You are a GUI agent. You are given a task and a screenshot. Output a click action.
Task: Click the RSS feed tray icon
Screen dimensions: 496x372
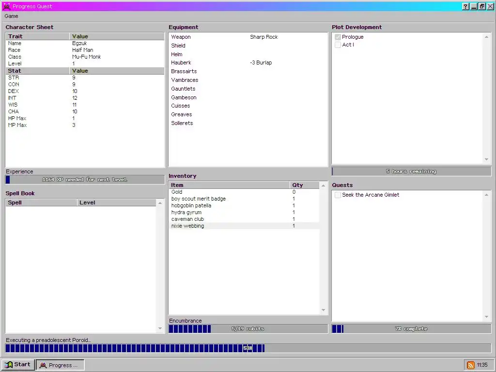tap(471, 365)
